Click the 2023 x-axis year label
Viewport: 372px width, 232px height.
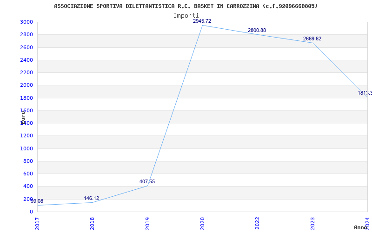[312, 223]
